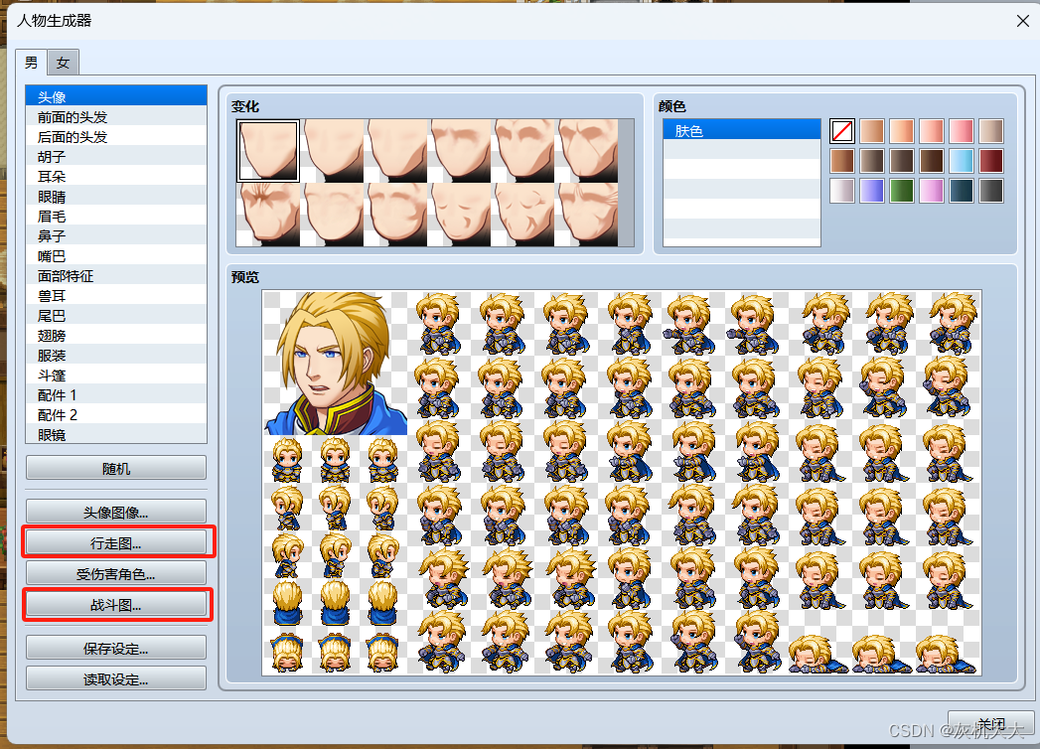Viewport: 1040px width, 749px height.
Task: Select 后面的头发 in the parts list
Action: 116,137
